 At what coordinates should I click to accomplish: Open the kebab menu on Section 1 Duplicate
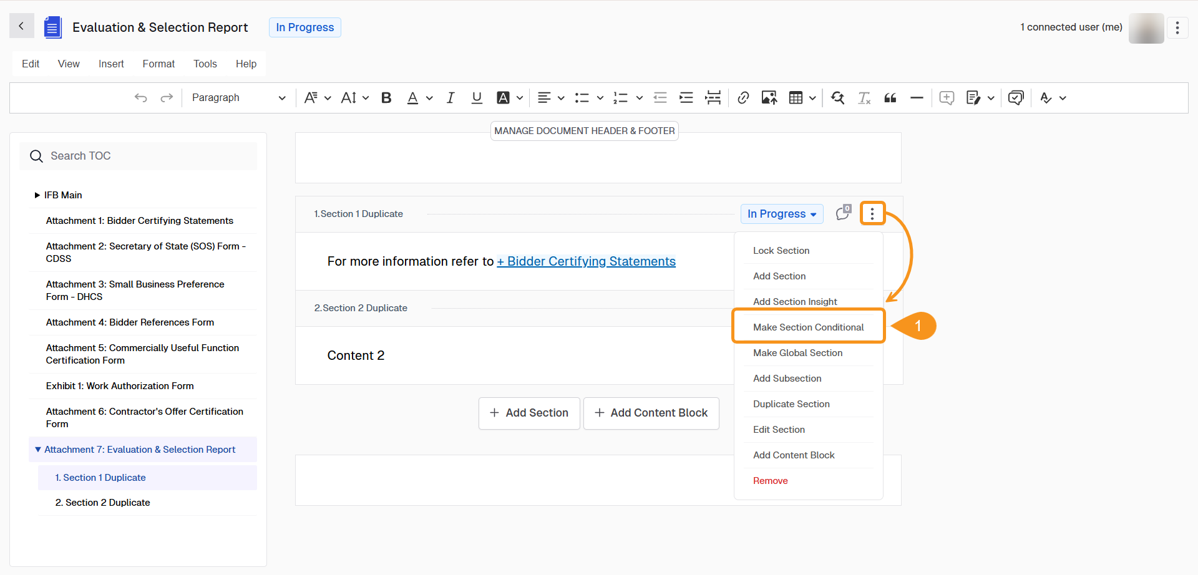[872, 213]
